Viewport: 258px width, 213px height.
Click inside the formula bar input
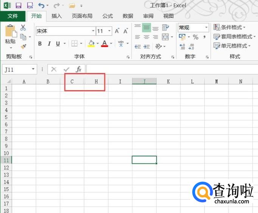tap(172, 69)
